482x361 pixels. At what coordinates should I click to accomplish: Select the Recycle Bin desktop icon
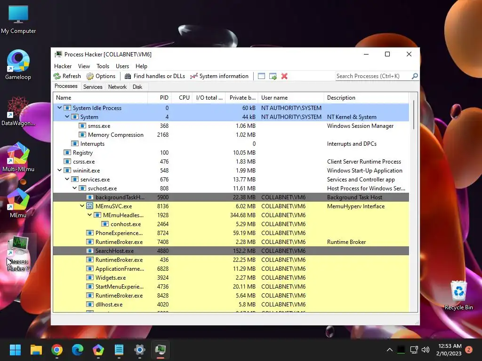pos(458,295)
